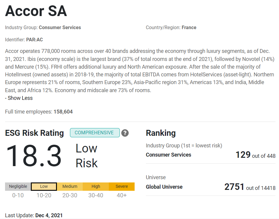Viewport: 279px width, 219px height.
Task: Click the Consumer Services industry group value
Action: [60, 27]
